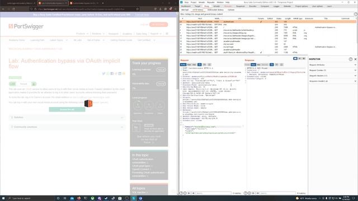Open Firefox downloads icon in toolbar

click(x=161, y=9)
